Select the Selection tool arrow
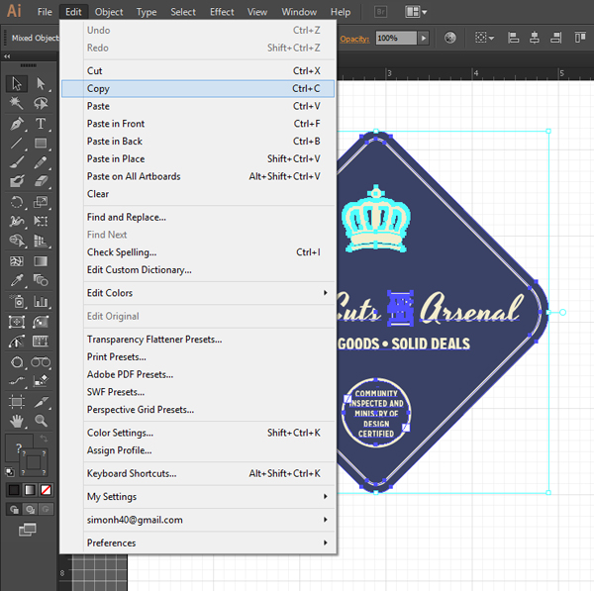This screenshot has width=594, height=591. pos(17,84)
